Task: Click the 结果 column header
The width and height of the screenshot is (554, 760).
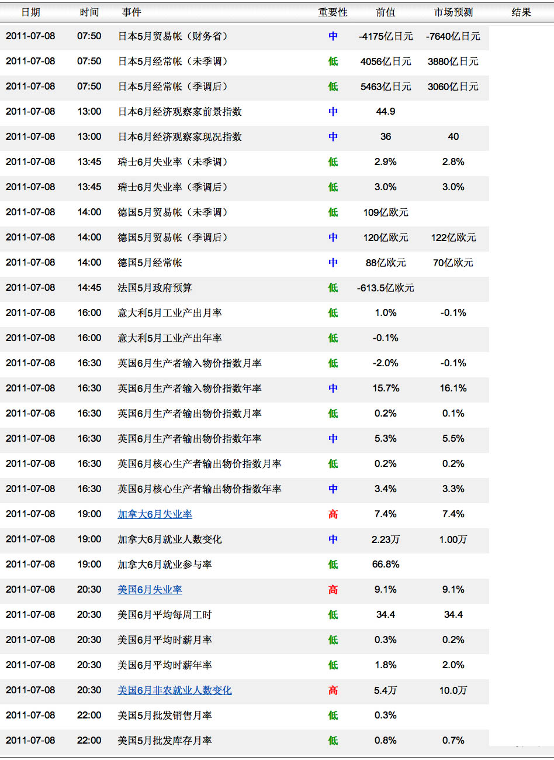Action: [521, 12]
